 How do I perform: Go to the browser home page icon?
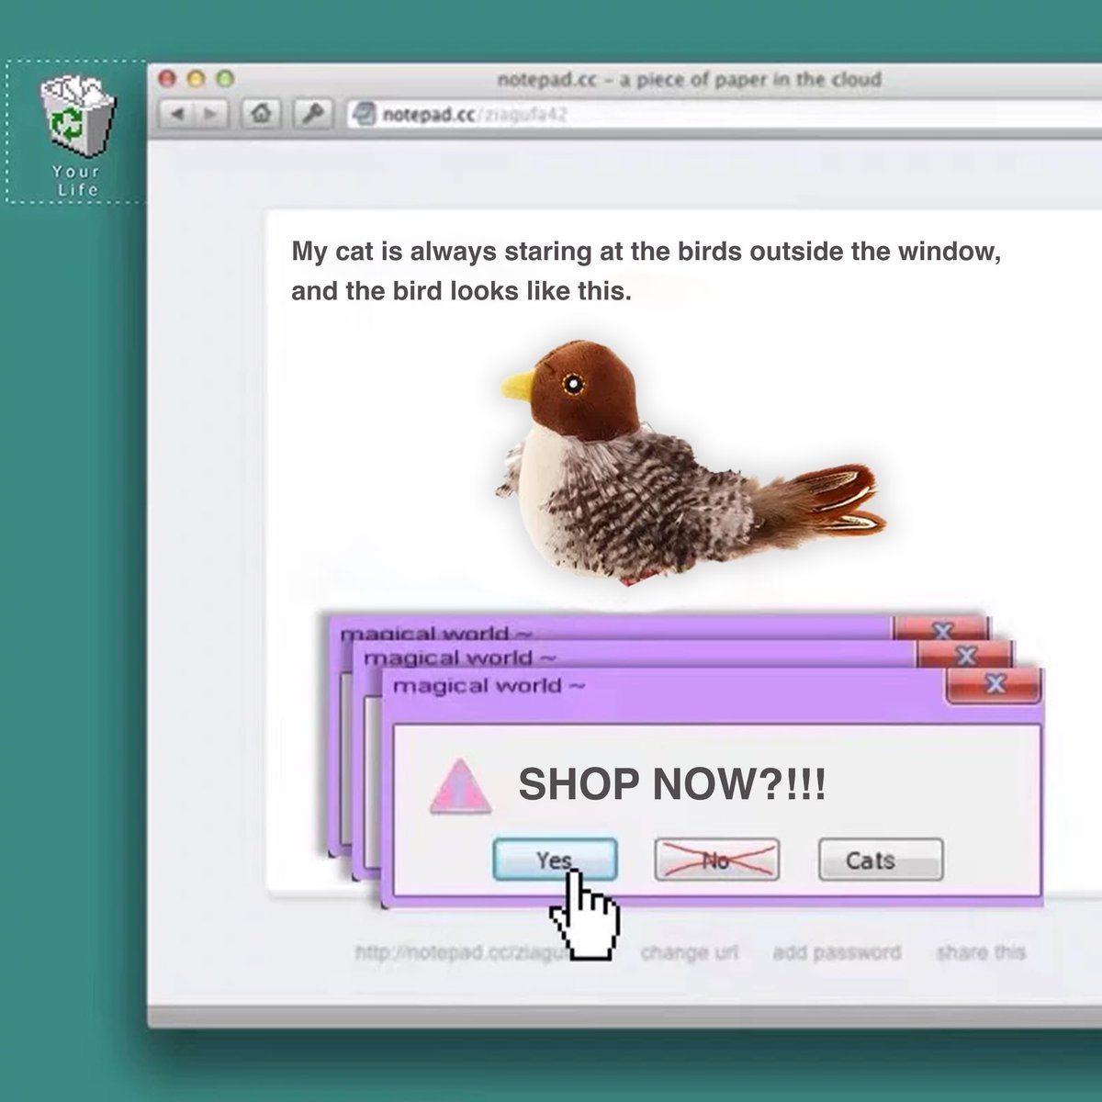tap(262, 114)
